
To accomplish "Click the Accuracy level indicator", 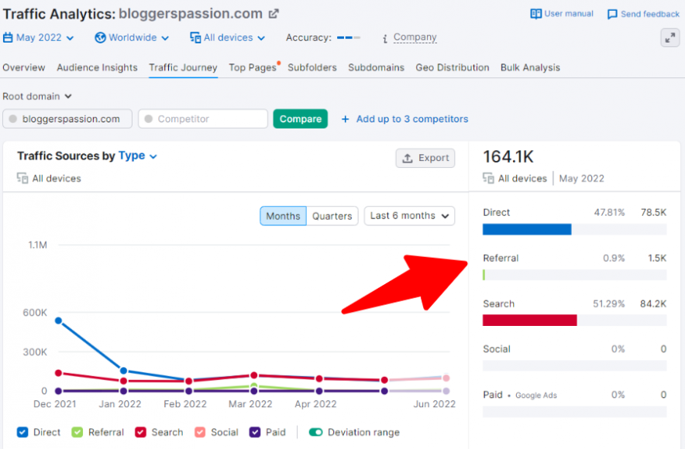I will click(348, 38).
